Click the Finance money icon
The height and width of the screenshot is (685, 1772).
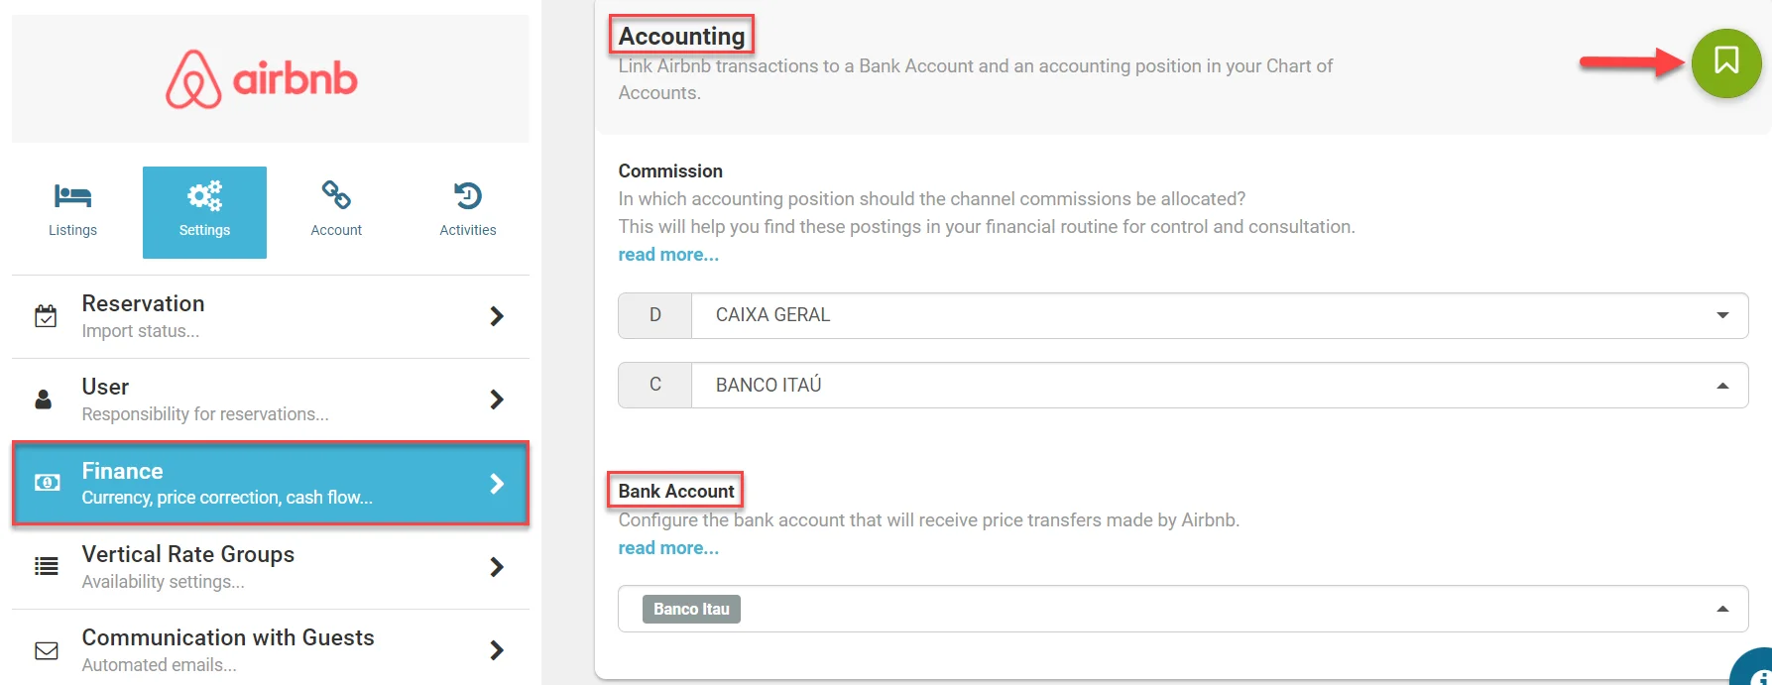tap(47, 483)
